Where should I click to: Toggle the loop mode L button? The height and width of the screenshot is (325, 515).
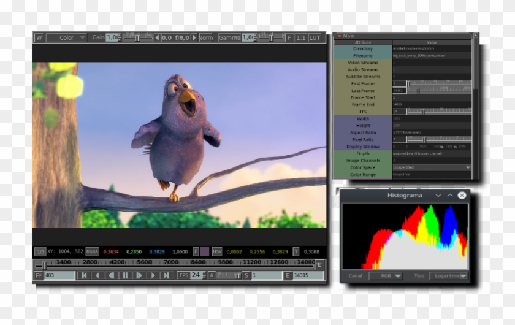[x=319, y=265]
